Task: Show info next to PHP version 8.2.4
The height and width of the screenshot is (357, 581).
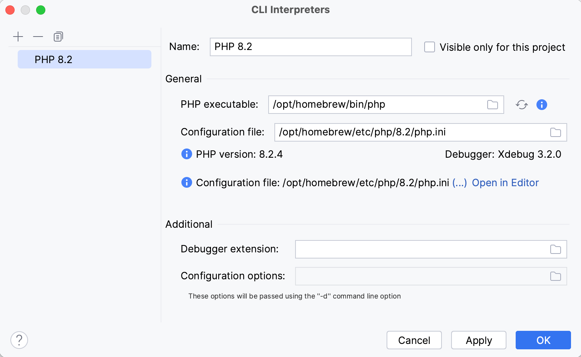Action: [186, 154]
